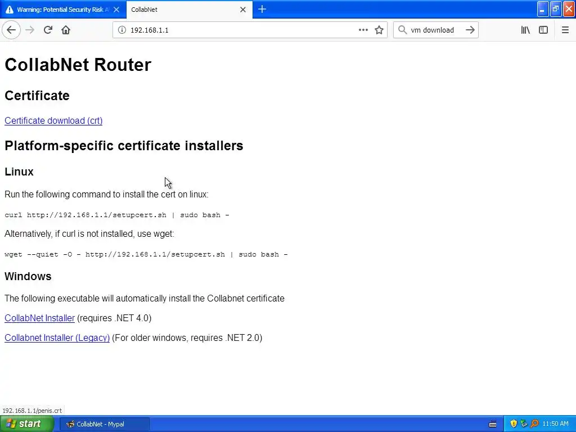Click the on-screen keyboard tray icon
Screen dimensions: 576x432
493,424
